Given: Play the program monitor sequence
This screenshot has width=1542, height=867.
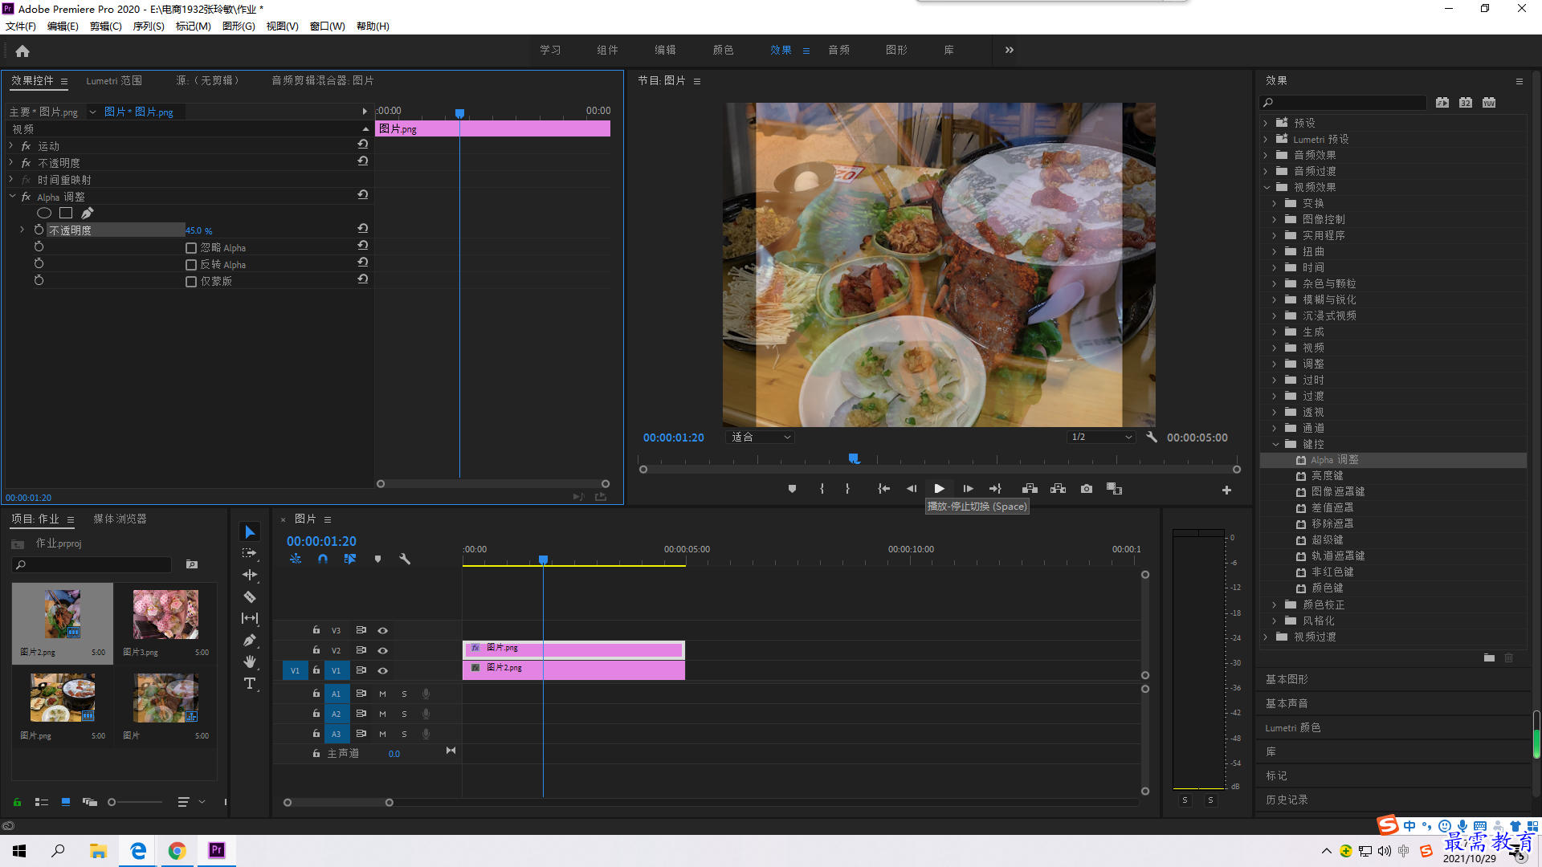Looking at the screenshot, I should [939, 489].
